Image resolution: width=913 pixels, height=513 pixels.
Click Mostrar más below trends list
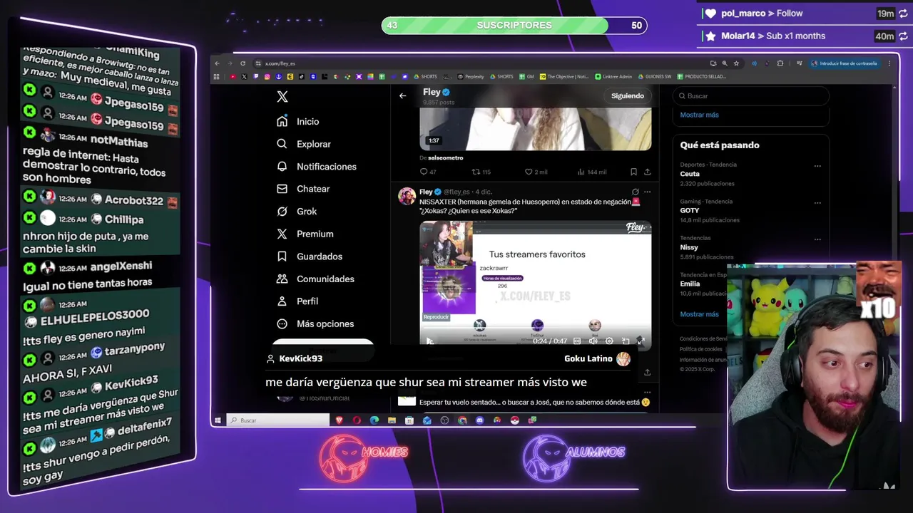tap(699, 314)
